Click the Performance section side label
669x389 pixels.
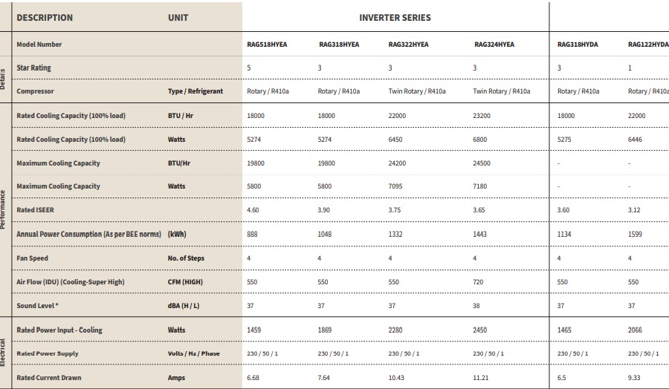pos(4,209)
